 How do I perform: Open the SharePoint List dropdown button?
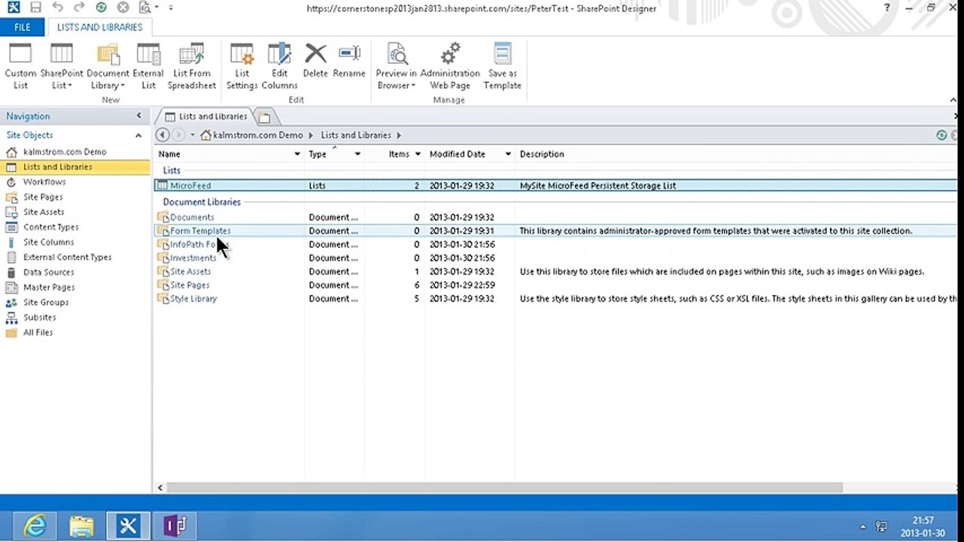[62, 66]
